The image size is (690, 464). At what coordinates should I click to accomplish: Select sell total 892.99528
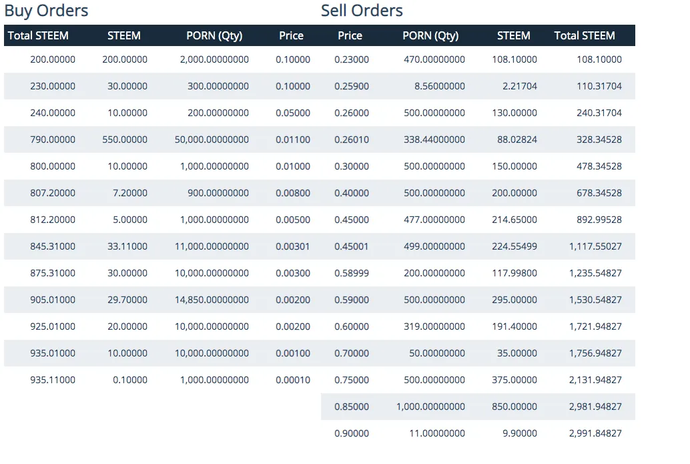pos(599,220)
